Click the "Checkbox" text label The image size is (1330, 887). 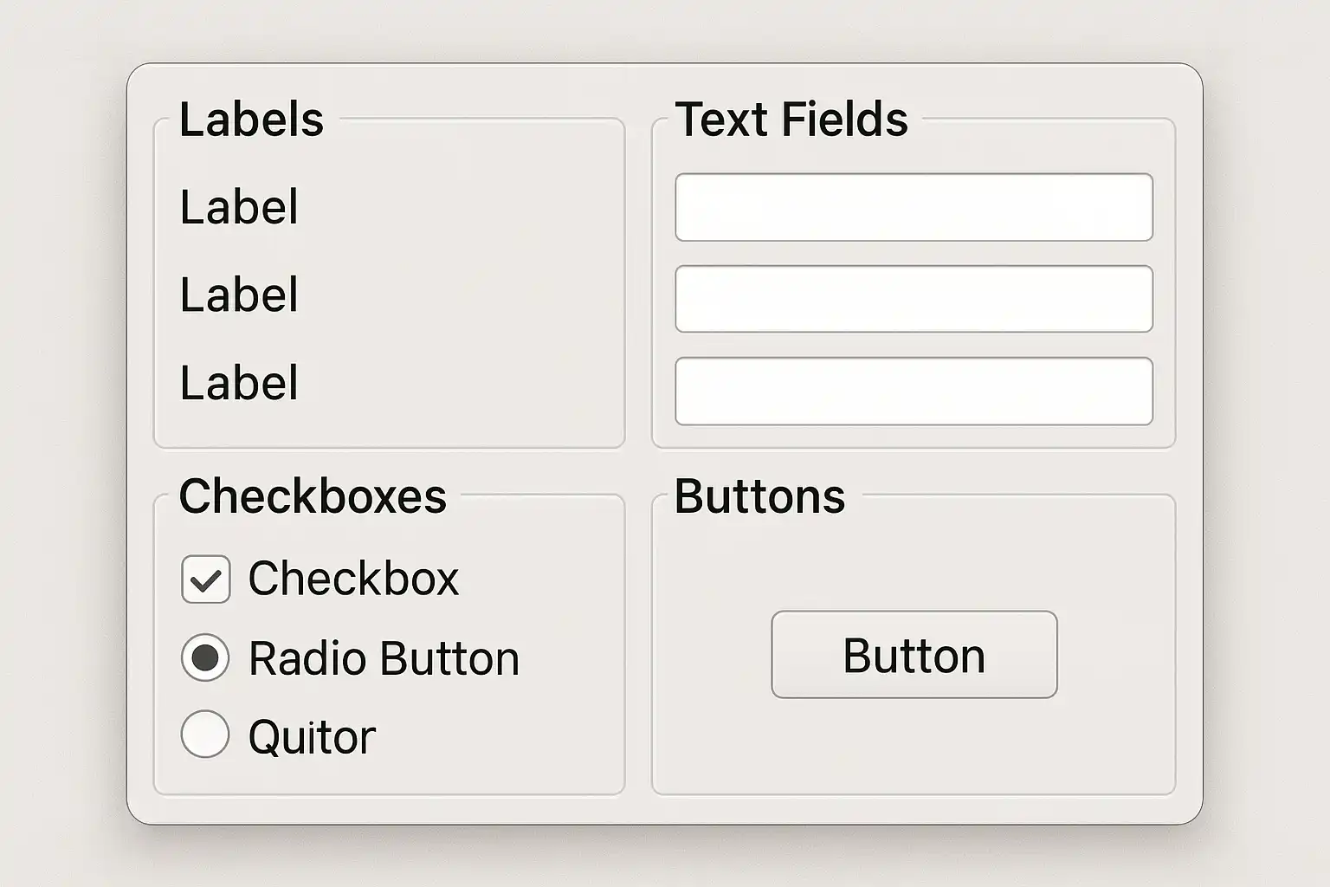click(353, 579)
